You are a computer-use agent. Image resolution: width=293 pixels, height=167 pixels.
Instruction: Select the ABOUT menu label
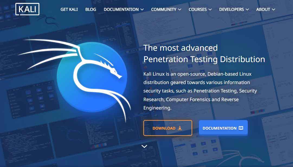[263, 9]
